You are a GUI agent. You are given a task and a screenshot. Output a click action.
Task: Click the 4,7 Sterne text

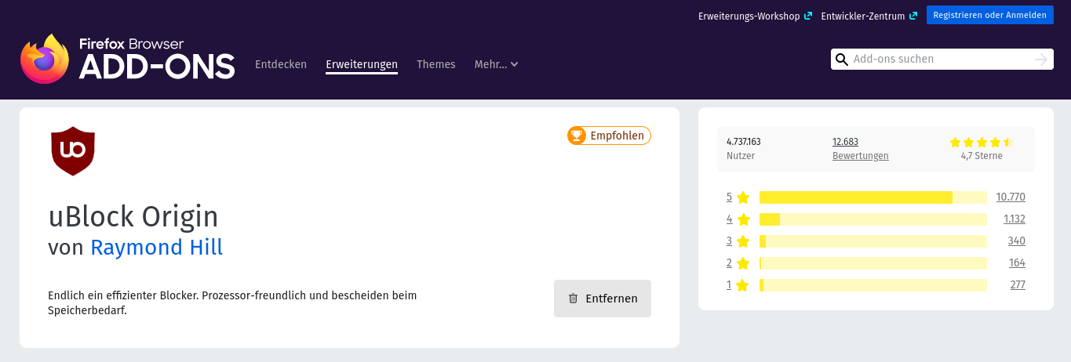tap(982, 156)
